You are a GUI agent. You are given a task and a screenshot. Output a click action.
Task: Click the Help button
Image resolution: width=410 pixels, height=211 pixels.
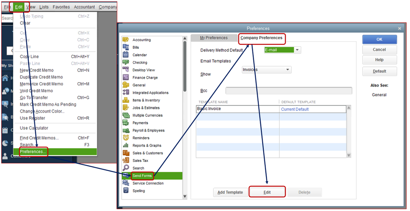pos(379,60)
